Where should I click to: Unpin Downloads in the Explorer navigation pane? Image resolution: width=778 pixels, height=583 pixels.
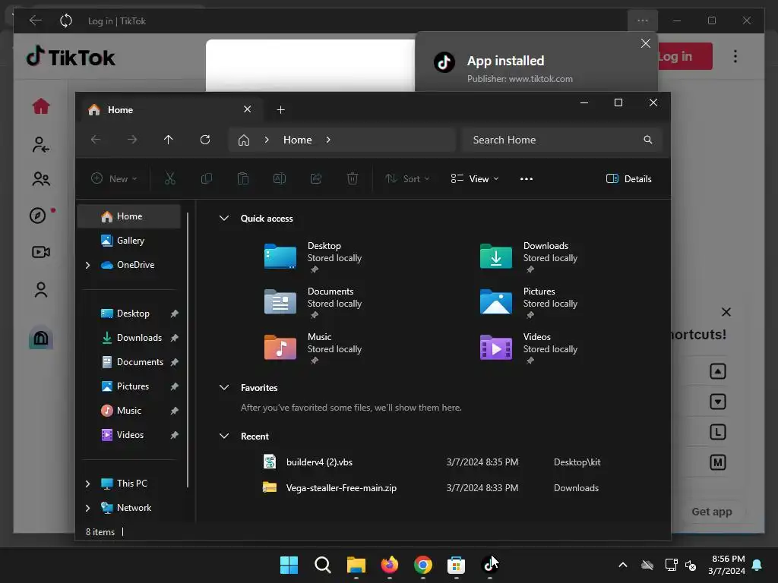pyautogui.click(x=175, y=338)
